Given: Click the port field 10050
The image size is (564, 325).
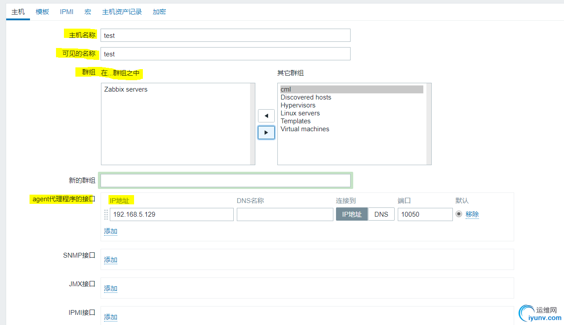Looking at the screenshot, I should tap(425, 214).
